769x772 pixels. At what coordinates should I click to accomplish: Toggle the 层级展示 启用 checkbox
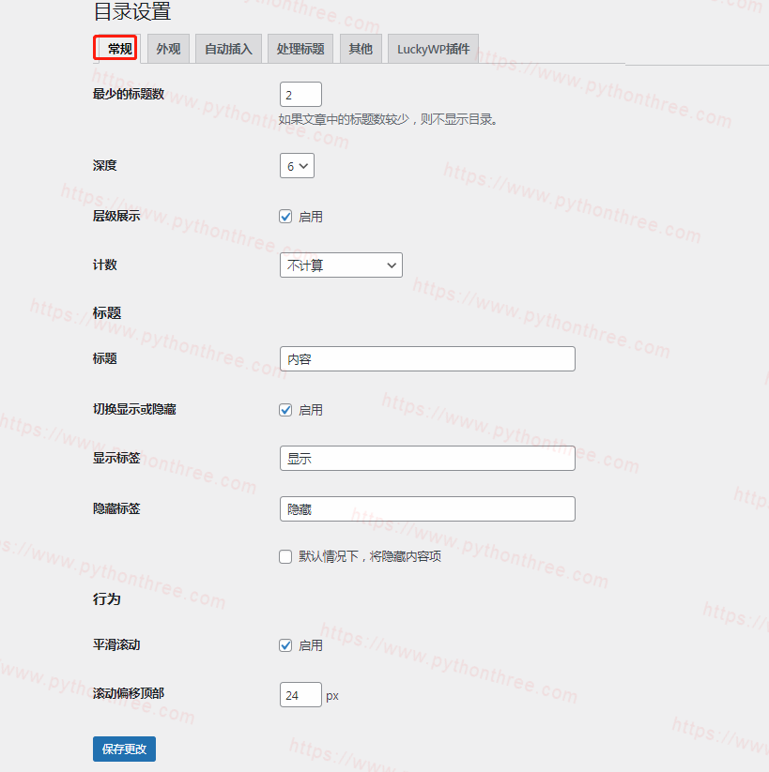point(286,217)
